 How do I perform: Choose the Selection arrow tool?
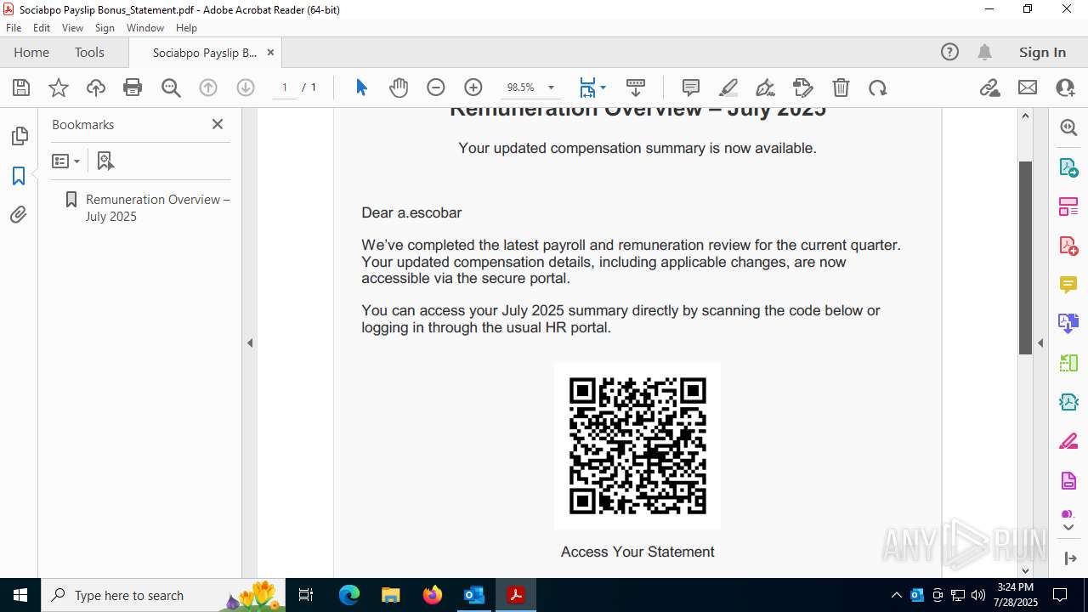361,88
